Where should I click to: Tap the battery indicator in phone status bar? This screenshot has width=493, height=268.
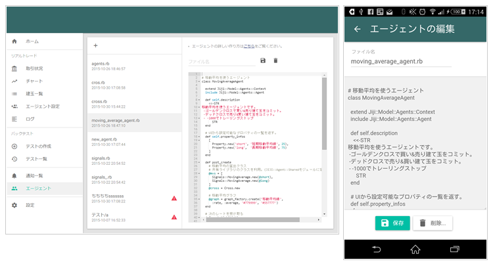[x=458, y=12]
